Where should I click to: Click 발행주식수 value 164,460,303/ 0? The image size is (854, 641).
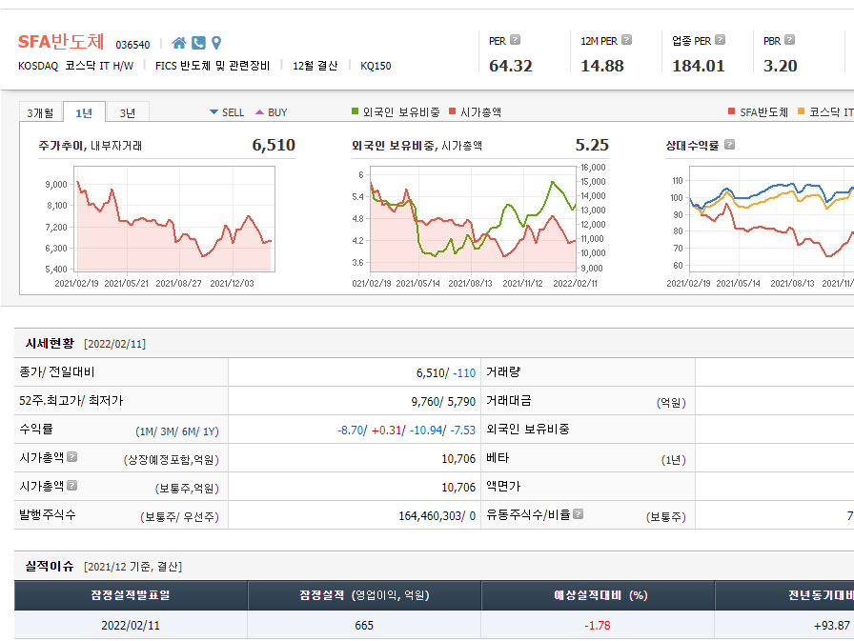437,516
